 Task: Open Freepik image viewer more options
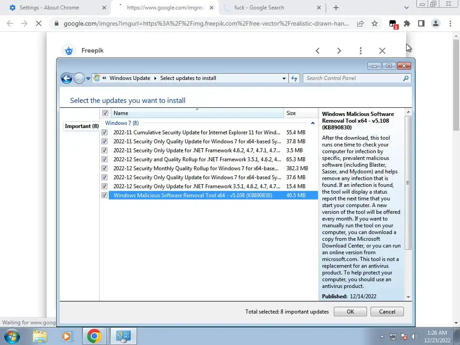(x=361, y=51)
